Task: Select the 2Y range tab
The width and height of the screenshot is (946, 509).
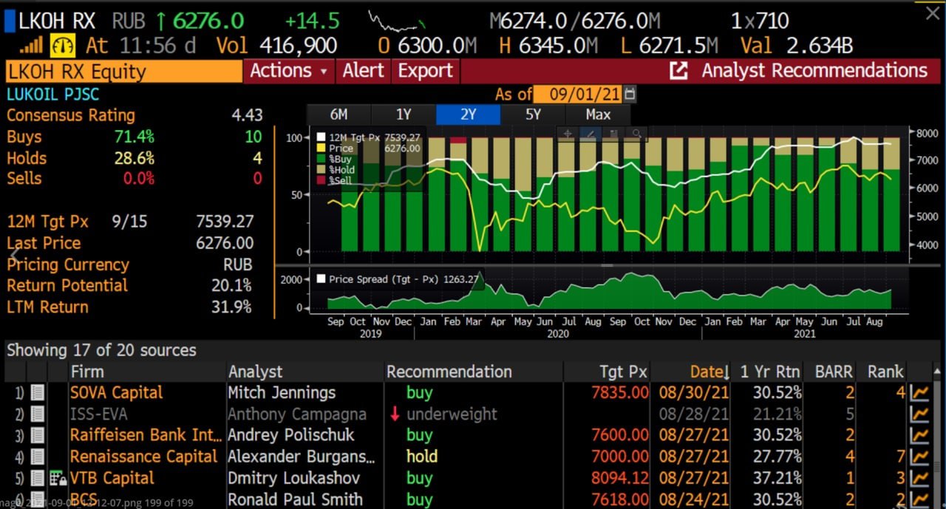Action: 469,115
